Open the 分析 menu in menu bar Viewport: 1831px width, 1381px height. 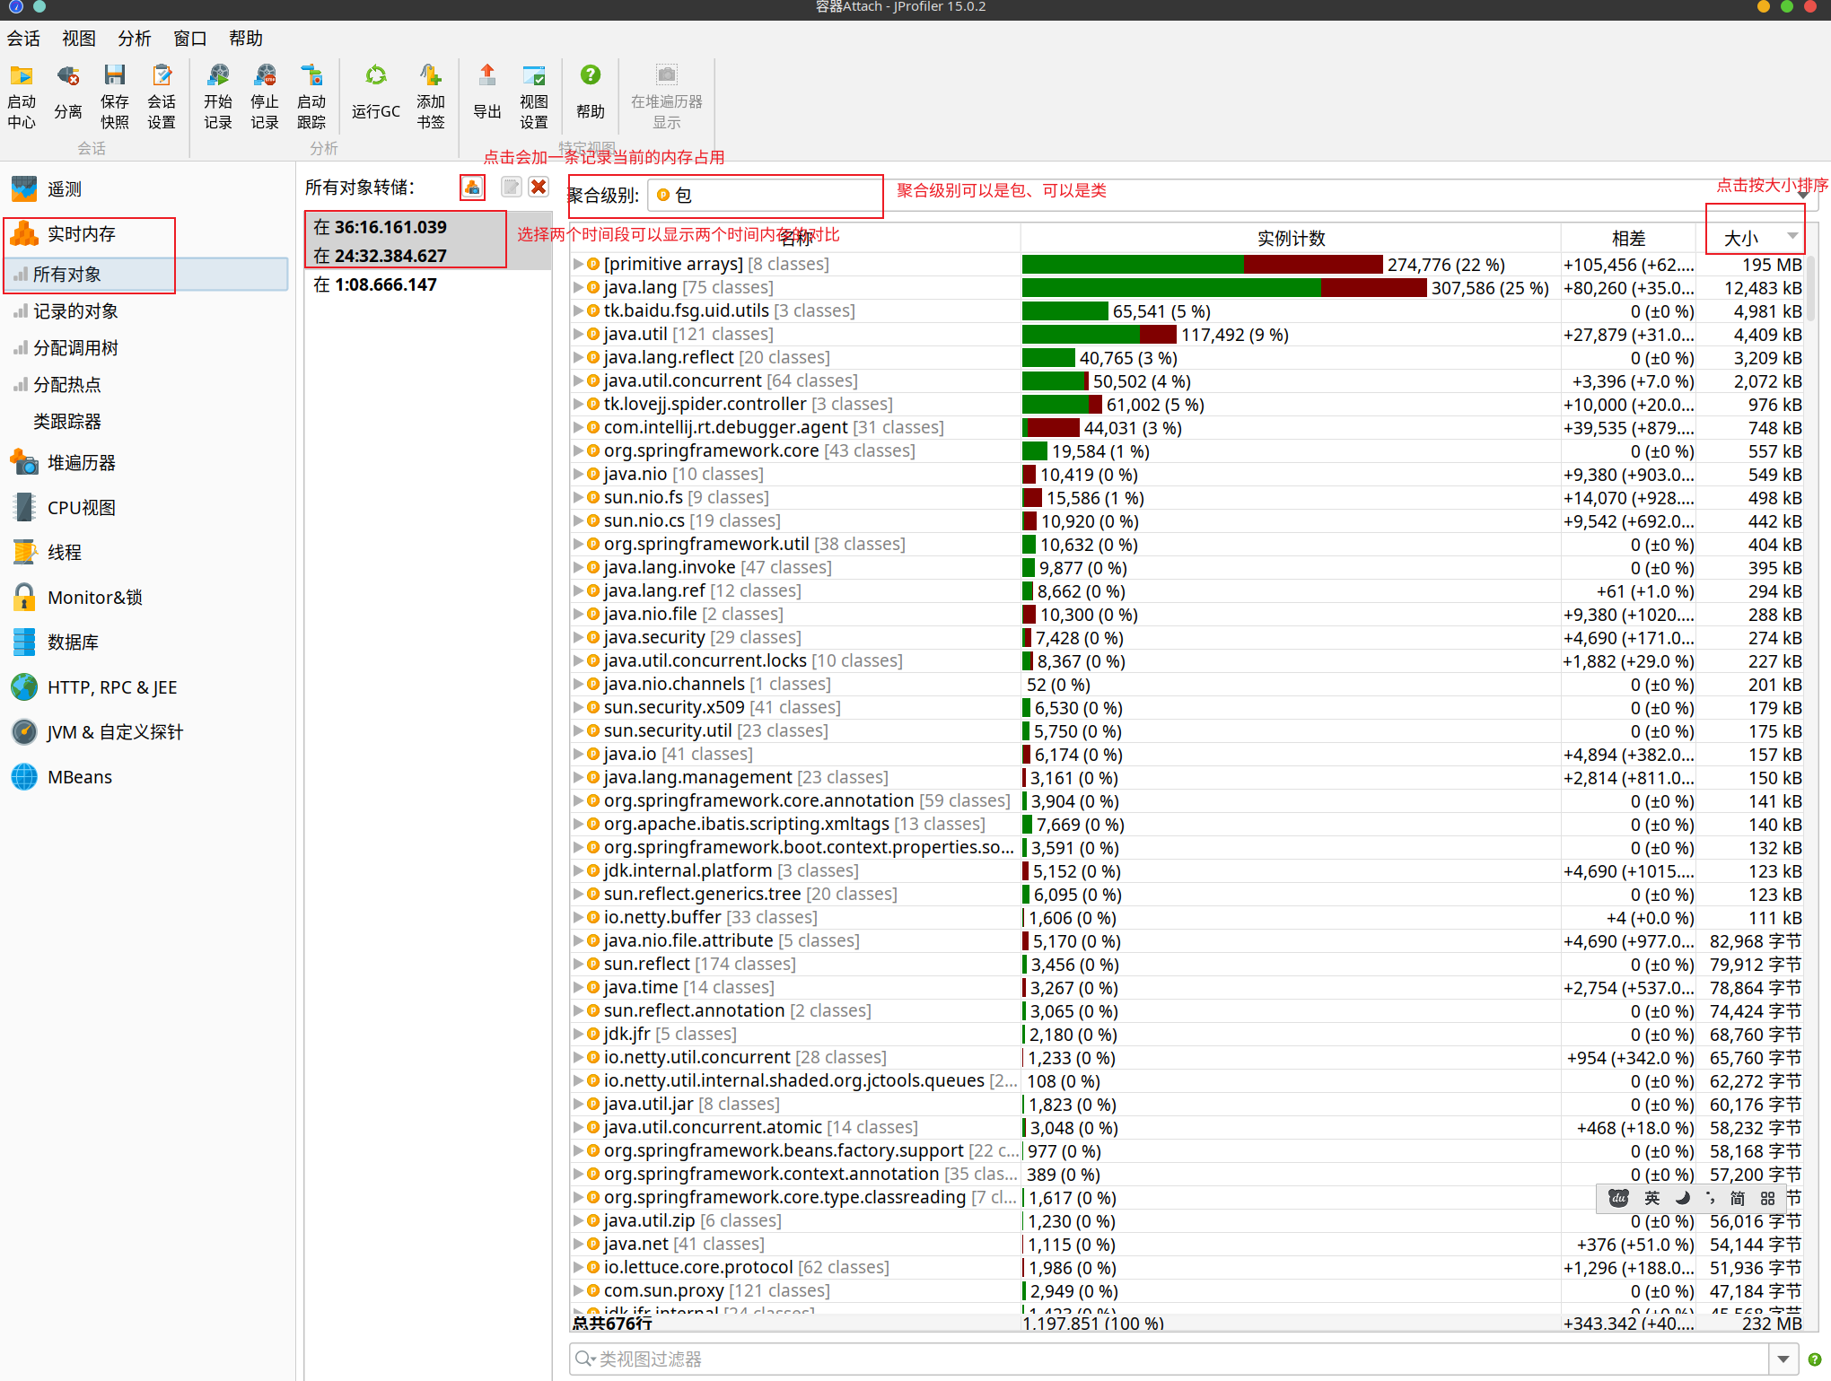point(134,39)
